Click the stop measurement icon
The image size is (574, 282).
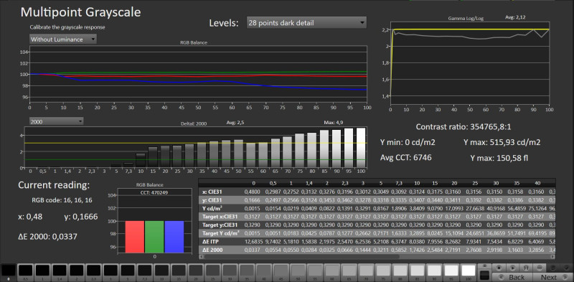(499, 268)
